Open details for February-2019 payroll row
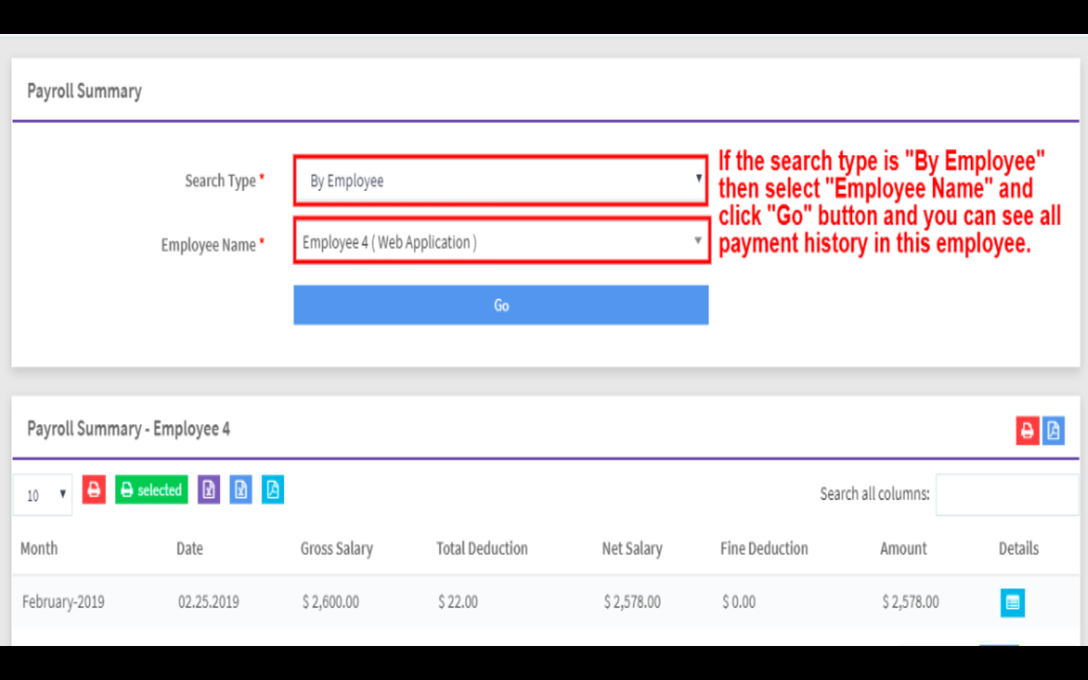The width and height of the screenshot is (1088, 680). click(1012, 602)
